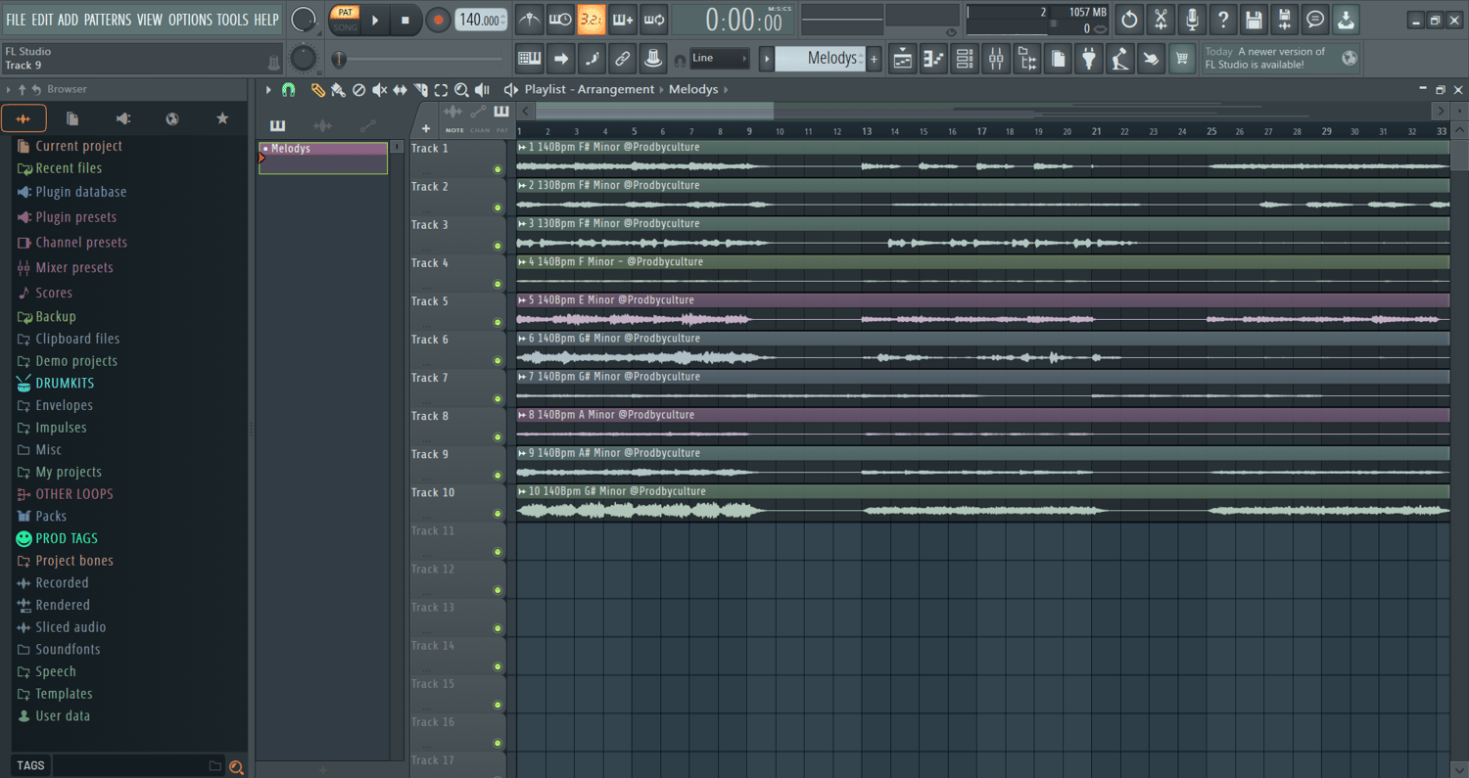Select the Slice tool in playlist toolbar
1469x778 pixels.
point(420,90)
